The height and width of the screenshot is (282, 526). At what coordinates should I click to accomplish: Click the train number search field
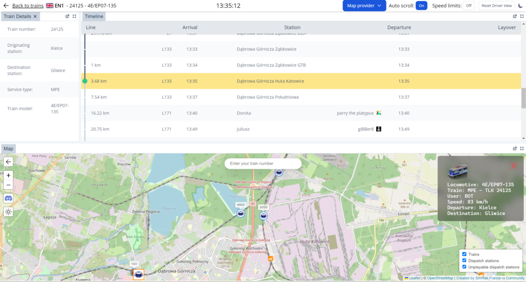pyautogui.click(x=263, y=164)
